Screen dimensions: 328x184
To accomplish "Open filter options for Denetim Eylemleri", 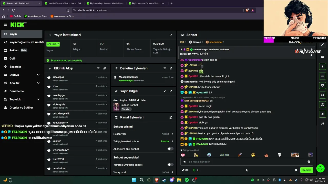I will 165,68.
